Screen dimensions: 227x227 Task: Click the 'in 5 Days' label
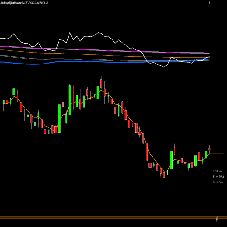[218, 182]
